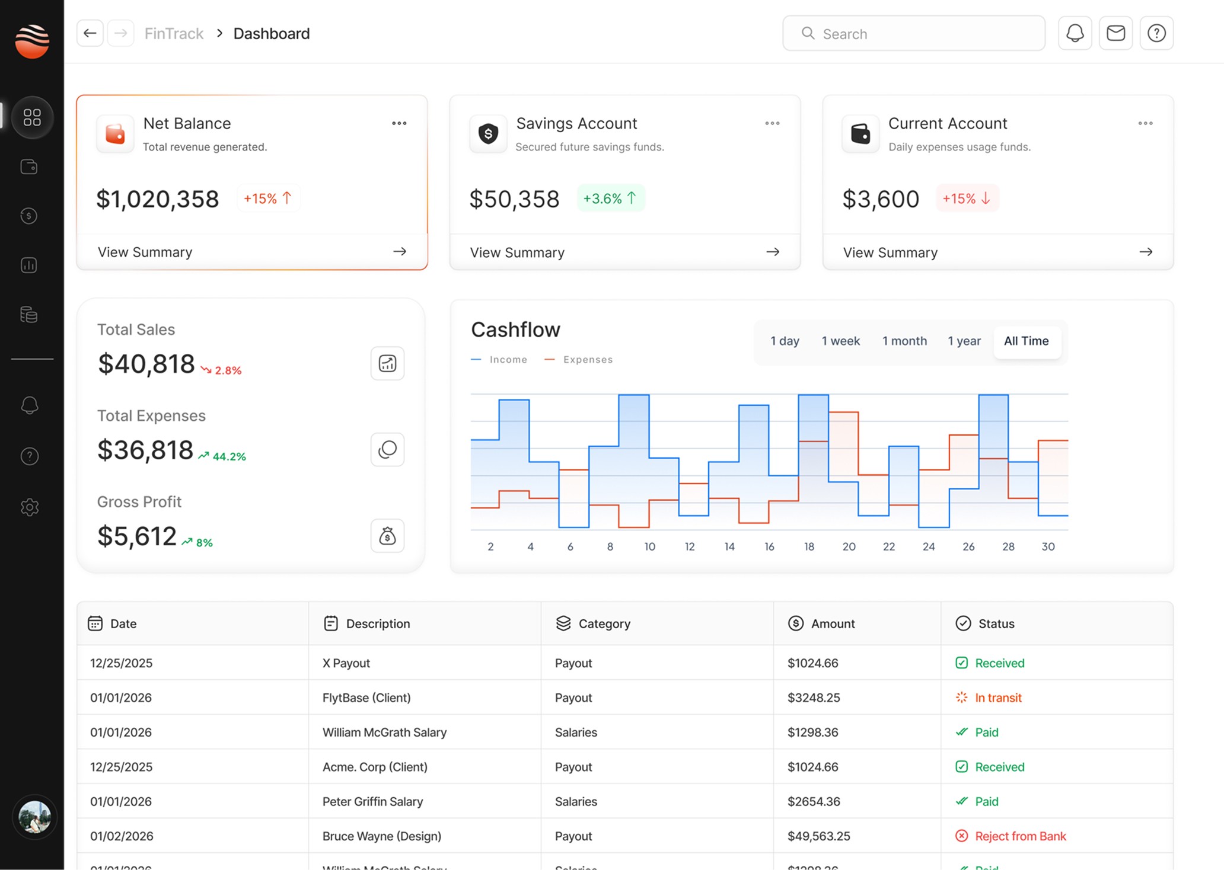Open Net Balance three-dot options menu
The image size is (1224, 870).
point(399,123)
